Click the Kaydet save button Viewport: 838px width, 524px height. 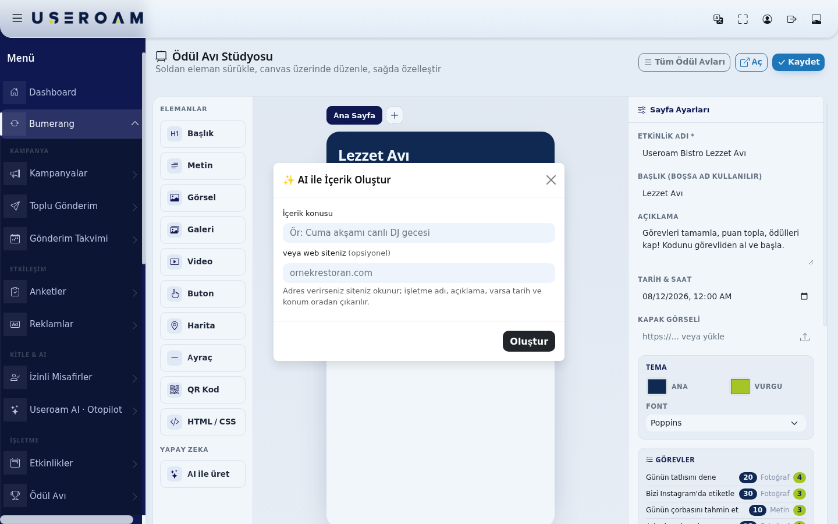pos(798,62)
